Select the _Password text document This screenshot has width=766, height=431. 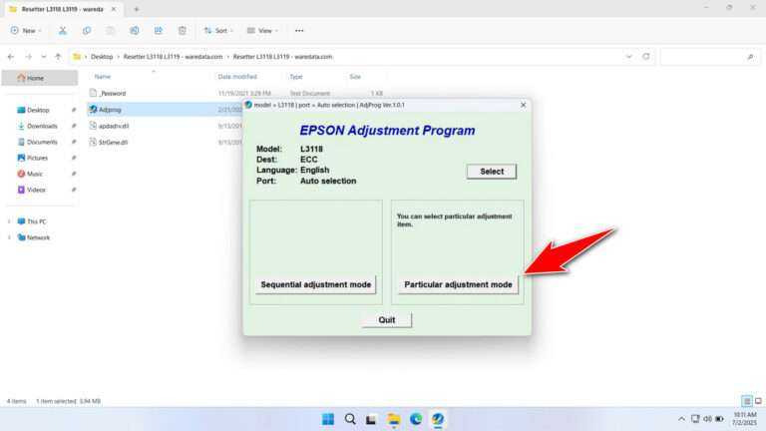pos(113,93)
